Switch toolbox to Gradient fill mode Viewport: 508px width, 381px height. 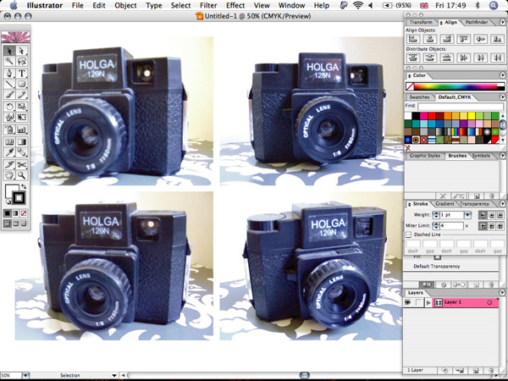[x=15, y=213]
